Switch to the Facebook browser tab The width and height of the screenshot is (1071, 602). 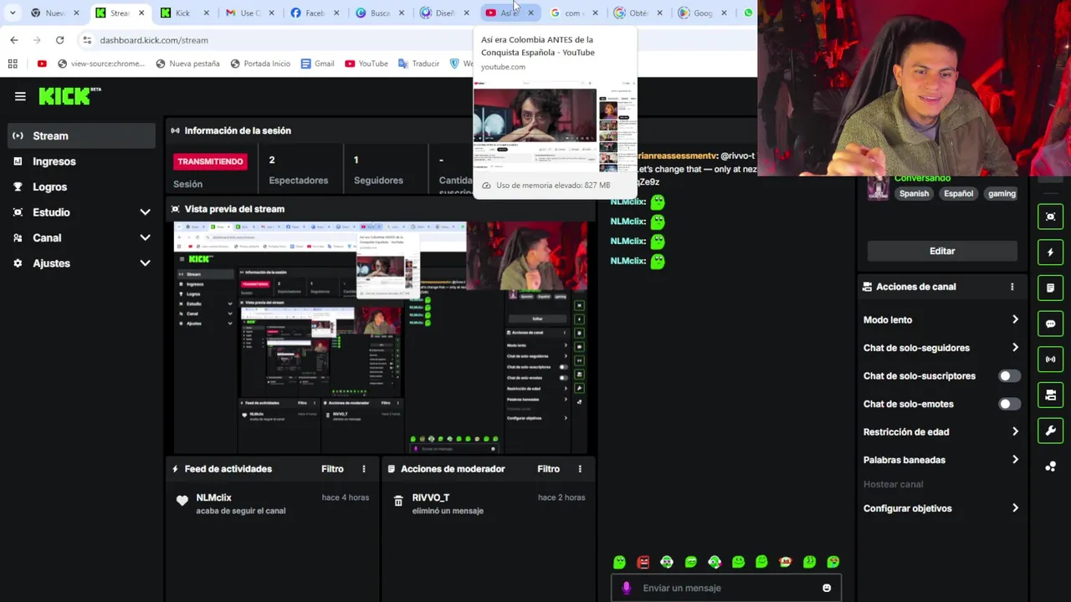tap(315, 13)
